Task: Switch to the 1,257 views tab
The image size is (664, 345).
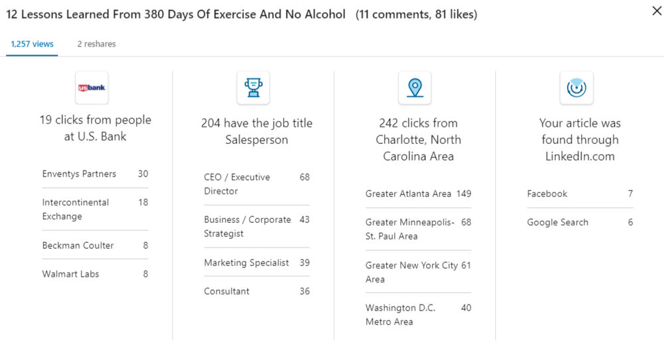Action: click(32, 44)
